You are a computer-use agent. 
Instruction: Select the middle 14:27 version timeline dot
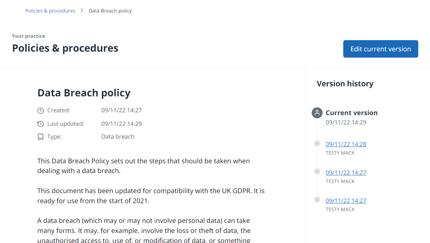pos(317,172)
